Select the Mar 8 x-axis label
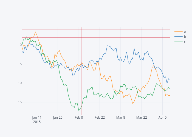The width and height of the screenshot is (192, 137). point(121,118)
